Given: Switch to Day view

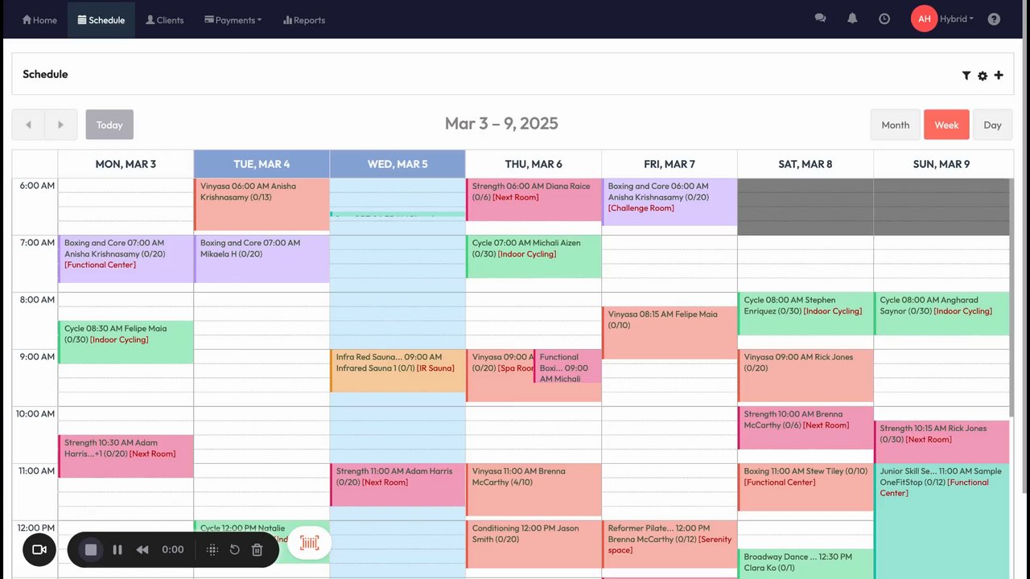Looking at the screenshot, I should pos(992,125).
